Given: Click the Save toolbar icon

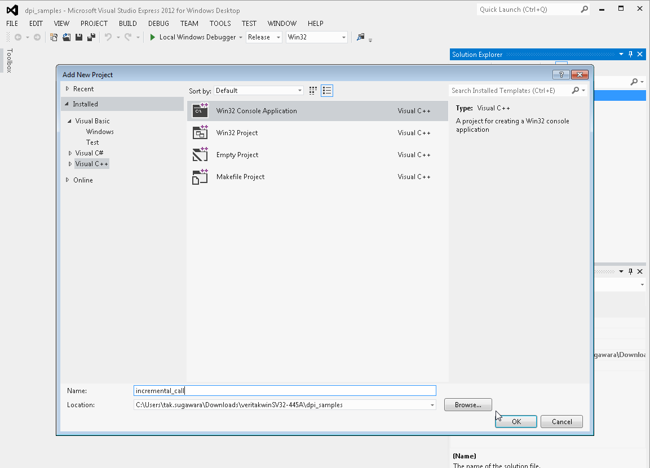Looking at the screenshot, I should click(79, 37).
